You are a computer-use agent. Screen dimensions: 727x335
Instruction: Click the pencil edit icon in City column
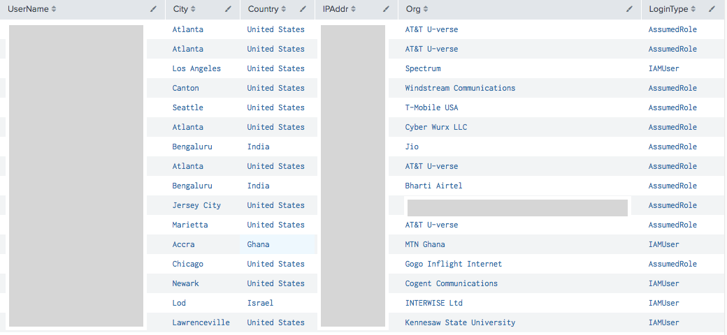tap(228, 9)
